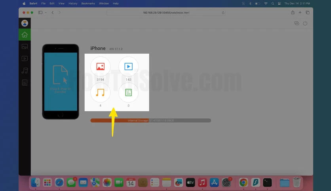The image size is (331, 191).
Task: Expand Safari sidebar options chevron
Action: point(46,13)
